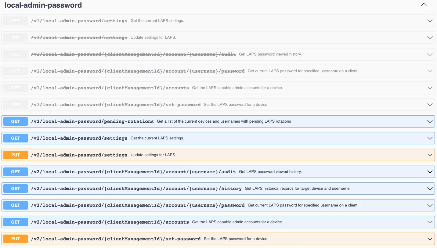Expand v2 password endpoint chevron

[430, 205]
